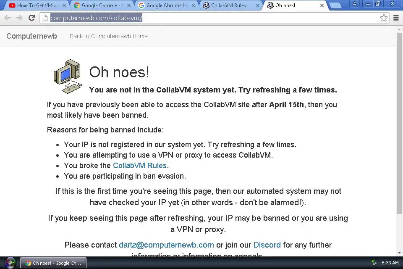Switch to How To Get VMw tab
Image resolution: width=403 pixels, height=269 pixels.
tap(37, 5)
